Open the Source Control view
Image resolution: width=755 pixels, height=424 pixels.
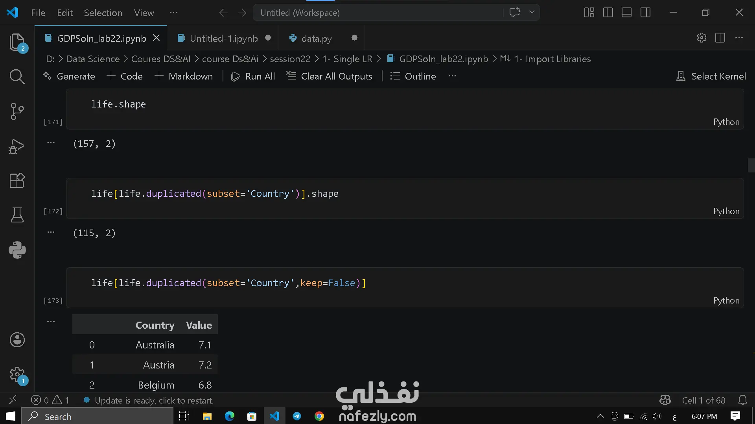[x=17, y=111]
